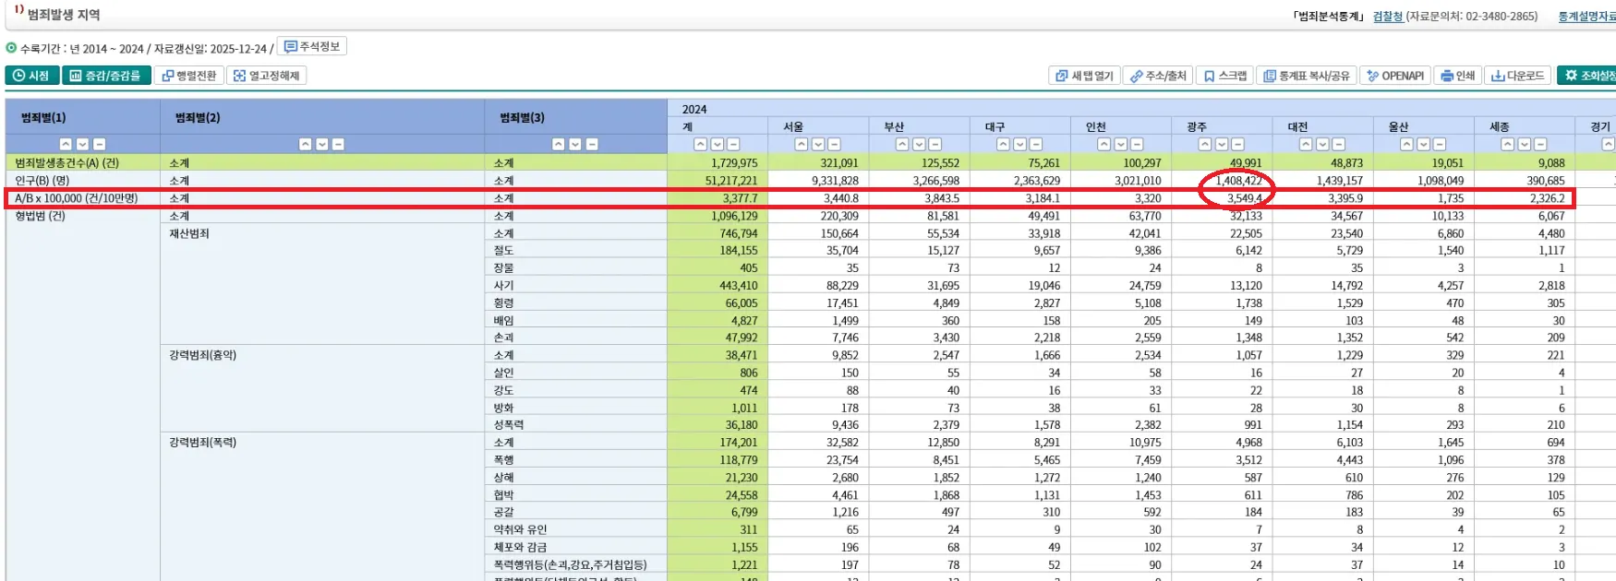The height and width of the screenshot is (581, 1616).
Task: Select the 광주 population cell 1,408,422
Action: point(1238,181)
